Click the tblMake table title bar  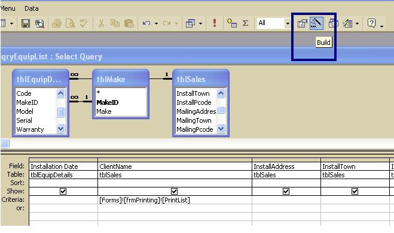(121, 79)
